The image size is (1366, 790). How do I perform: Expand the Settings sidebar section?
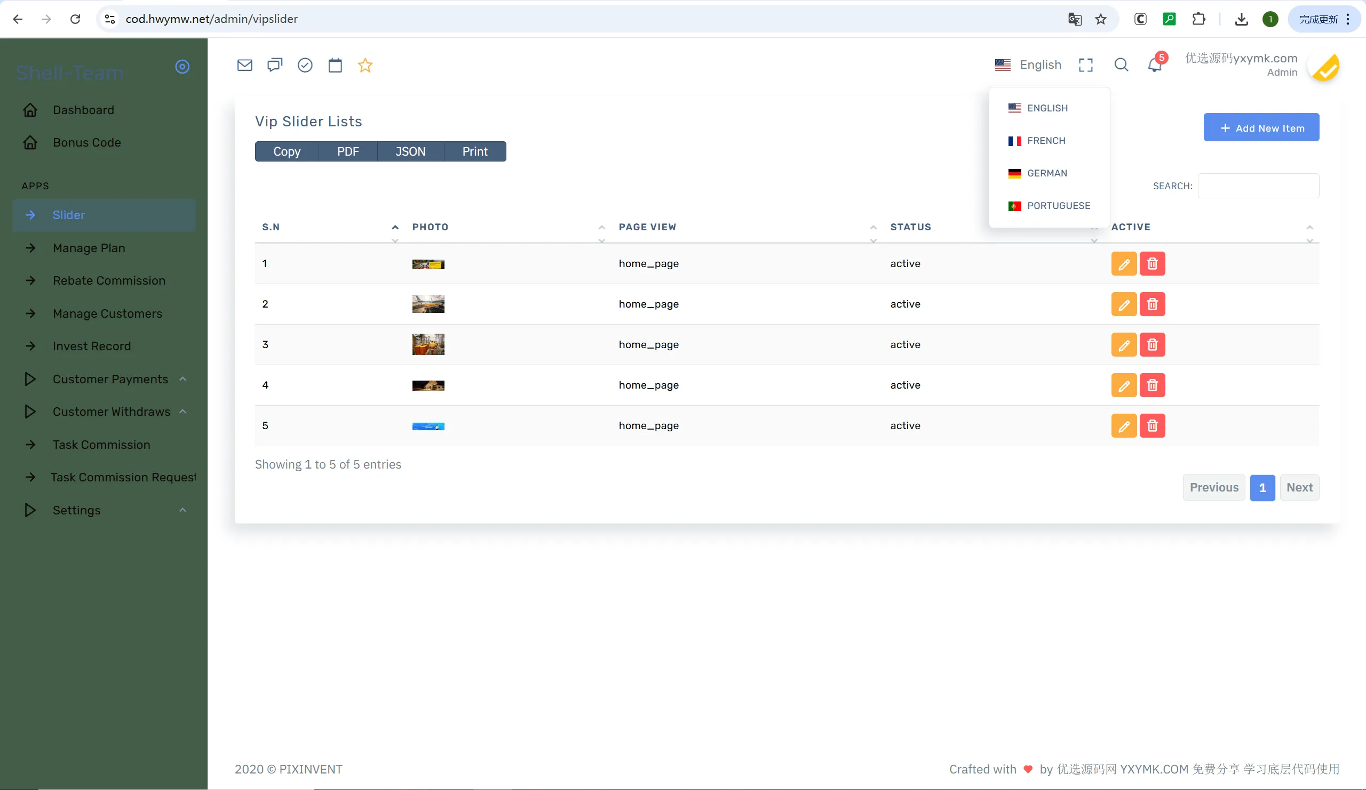click(76, 510)
